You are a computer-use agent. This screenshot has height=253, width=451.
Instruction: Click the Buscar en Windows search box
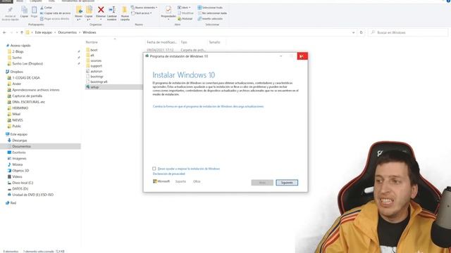(x=408, y=32)
